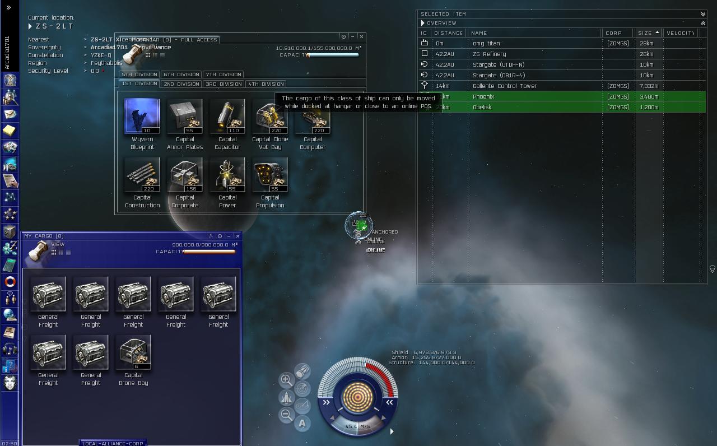The width and height of the screenshot is (717, 446).
Task: Click the ship icon button on HUD
Action: point(286,398)
